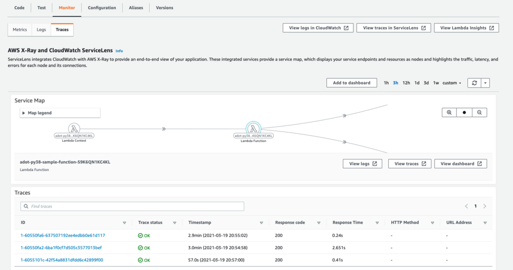Select the Lambda Function node icon
The height and width of the screenshot is (270, 513).
[253, 129]
